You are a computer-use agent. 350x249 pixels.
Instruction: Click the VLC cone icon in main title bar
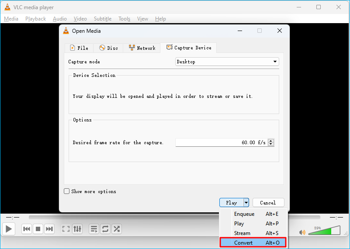[7, 7]
